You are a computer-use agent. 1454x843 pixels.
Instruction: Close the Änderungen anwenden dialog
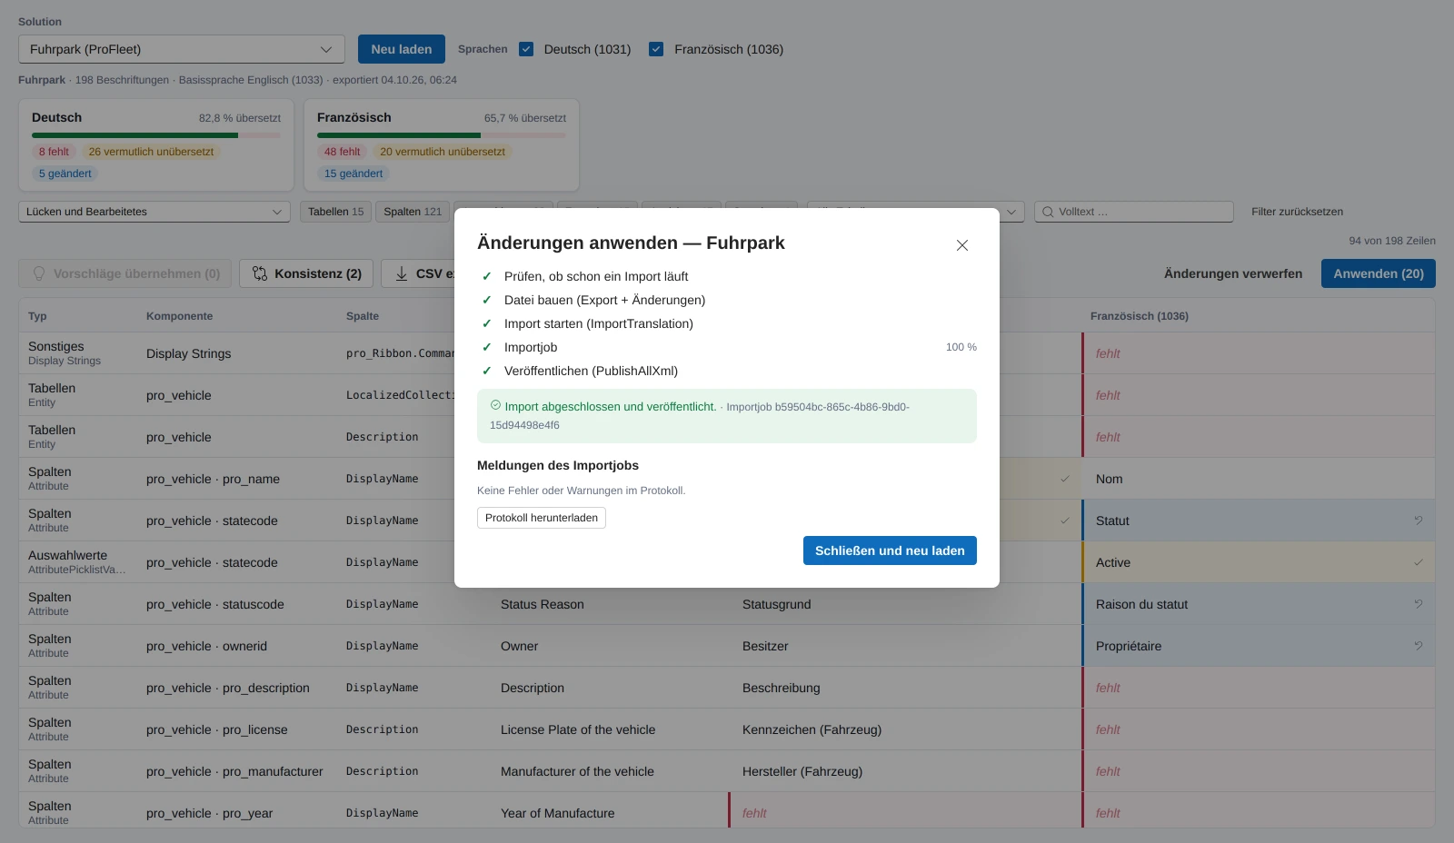(x=962, y=245)
